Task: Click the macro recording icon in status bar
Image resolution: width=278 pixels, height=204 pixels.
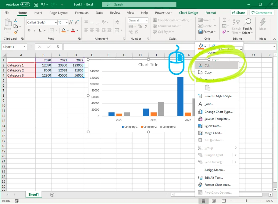Action: pyautogui.click(x=17, y=201)
